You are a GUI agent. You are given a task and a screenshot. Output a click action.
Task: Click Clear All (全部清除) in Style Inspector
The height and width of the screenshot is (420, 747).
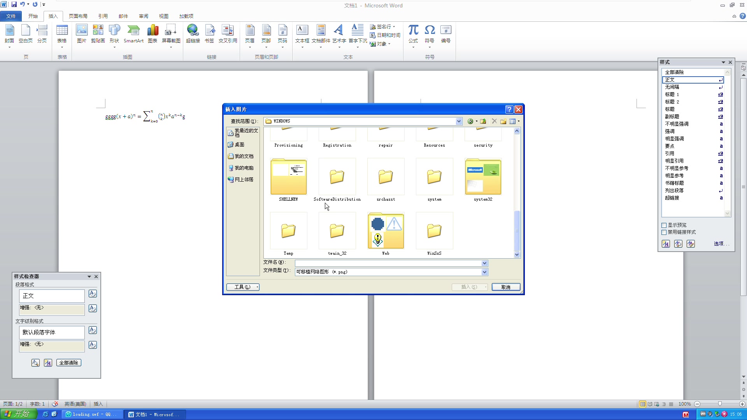pos(69,363)
